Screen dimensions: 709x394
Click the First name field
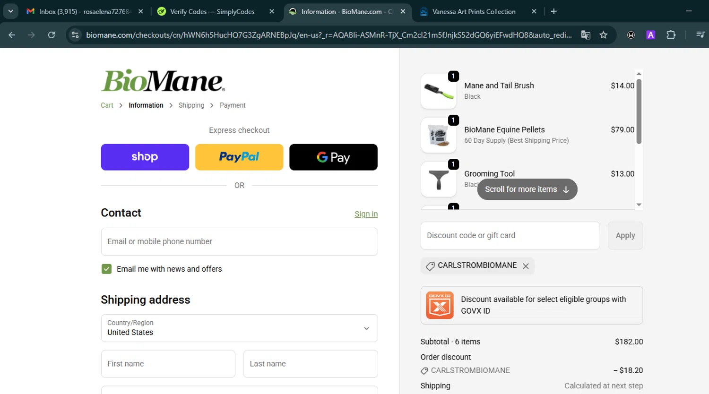point(168,364)
